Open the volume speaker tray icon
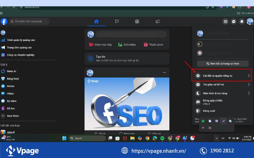Screen dimensions: 254x158 point(234,138)
